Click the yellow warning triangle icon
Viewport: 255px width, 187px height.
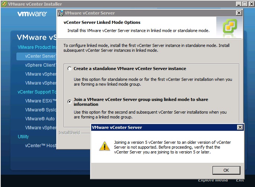click(104, 146)
